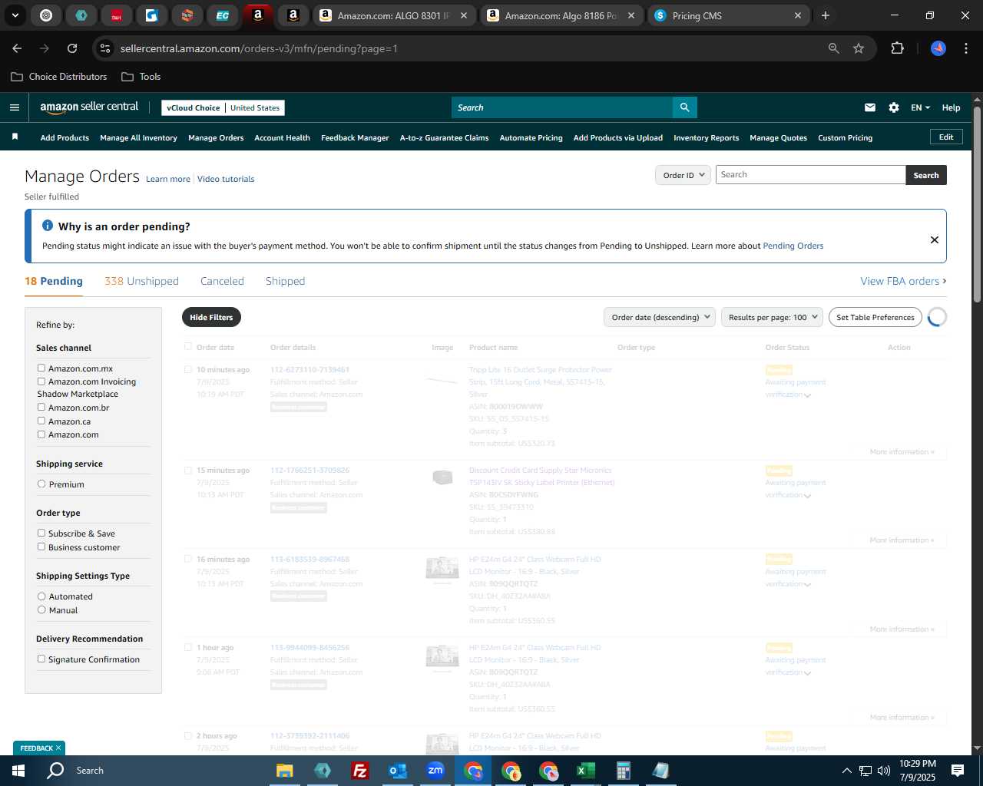Image resolution: width=983 pixels, height=786 pixels.
Task: Check the Amazon.com sales channel
Action: (41, 434)
